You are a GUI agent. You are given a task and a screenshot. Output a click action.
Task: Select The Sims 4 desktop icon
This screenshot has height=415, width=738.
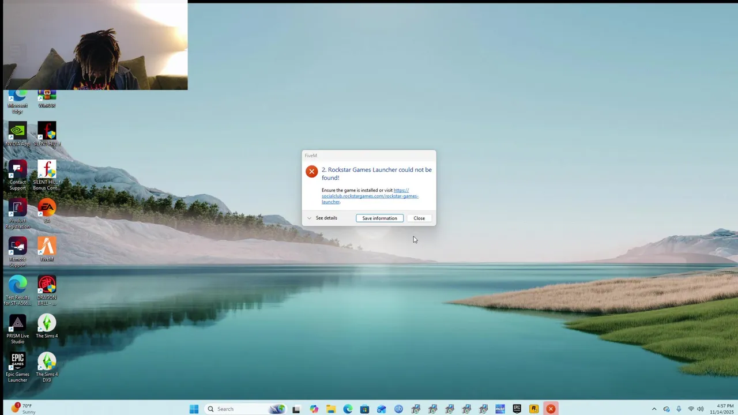click(x=47, y=326)
